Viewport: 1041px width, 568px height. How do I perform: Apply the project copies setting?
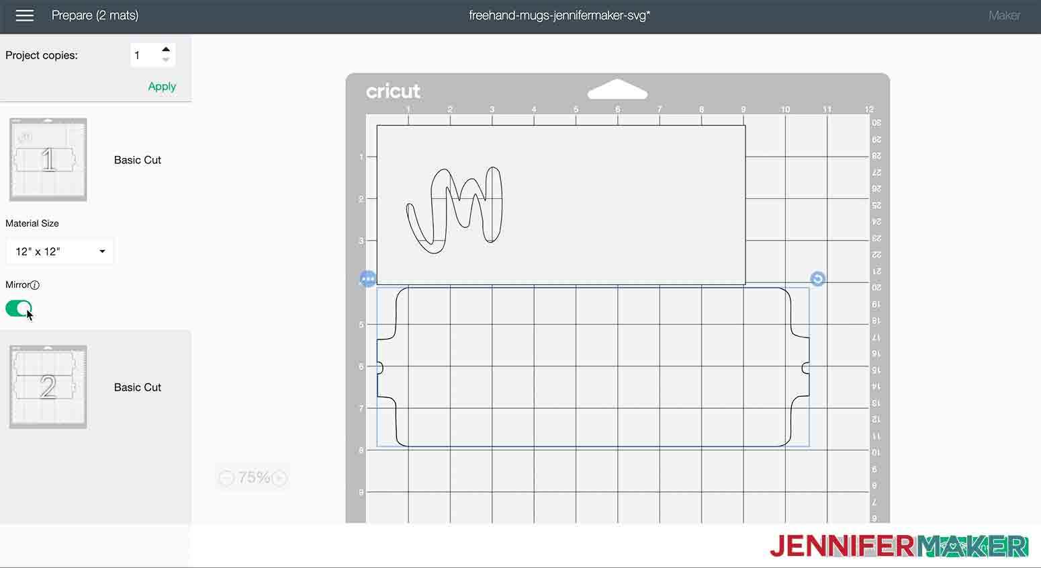(162, 86)
